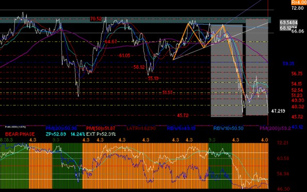Viewport: 307px width, 192px height.
Task: Click the 72.80 axis value
Action: tap(298, 8)
